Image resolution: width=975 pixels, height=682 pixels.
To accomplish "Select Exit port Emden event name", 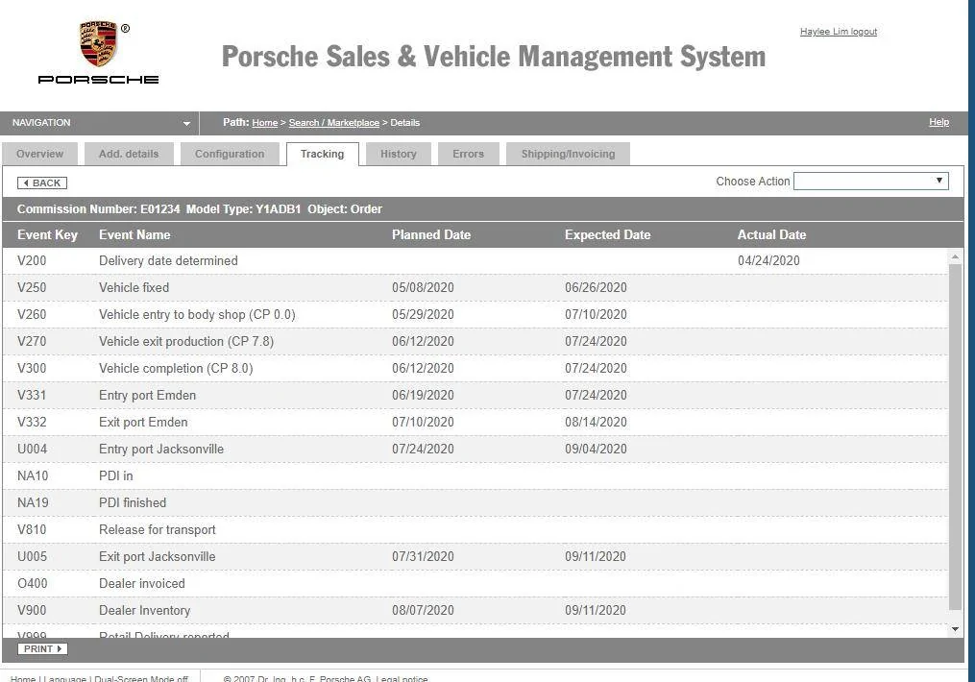I will tap(143, 422).
